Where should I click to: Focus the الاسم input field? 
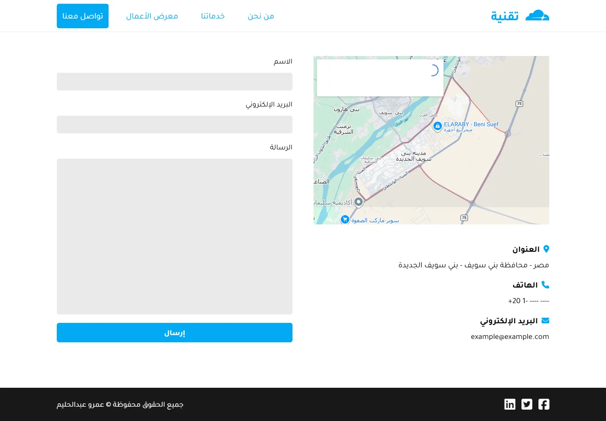175,82
